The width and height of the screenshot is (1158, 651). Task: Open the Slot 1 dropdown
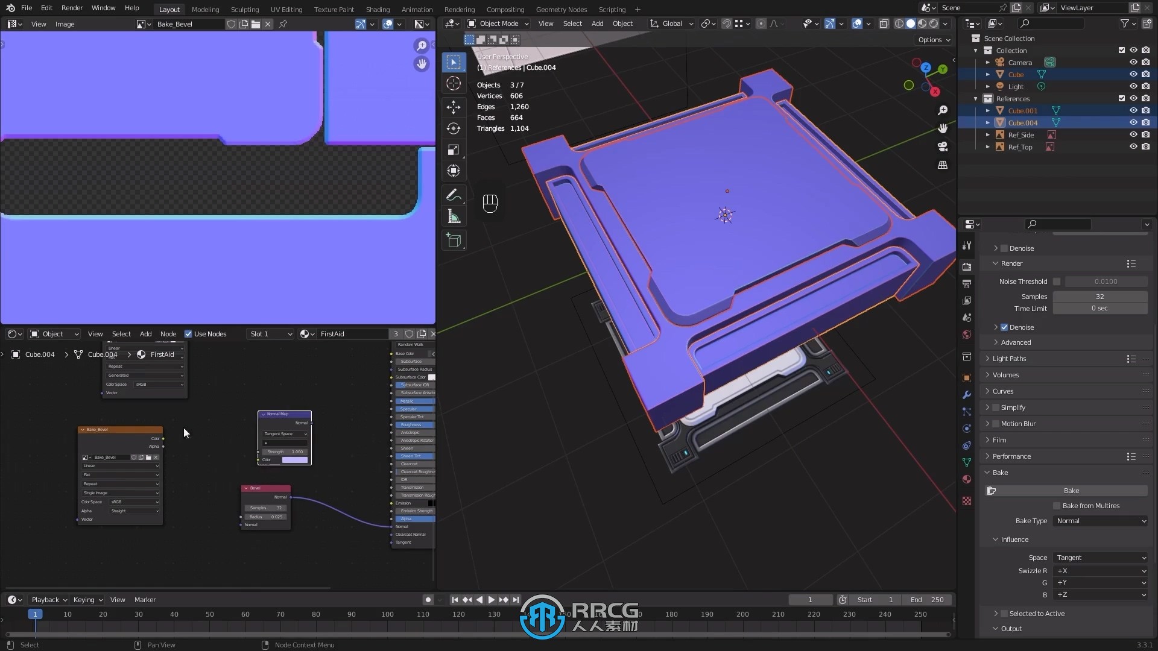pos(271,334)
